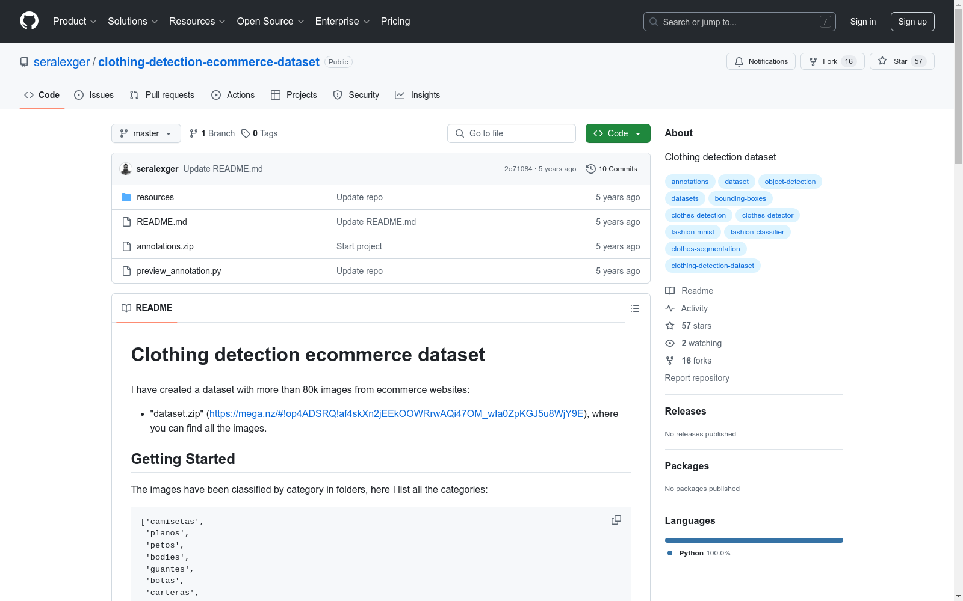963x601 pixels.
Task: Click the Python 100.0% language entry
Action: [x=699, y=553]
